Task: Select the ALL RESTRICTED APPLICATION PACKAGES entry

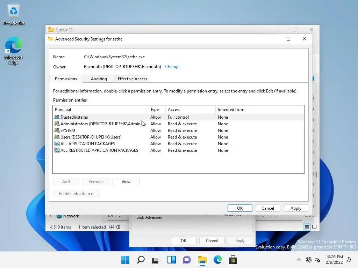Action: pyautogui.click(x=178, y=150)
